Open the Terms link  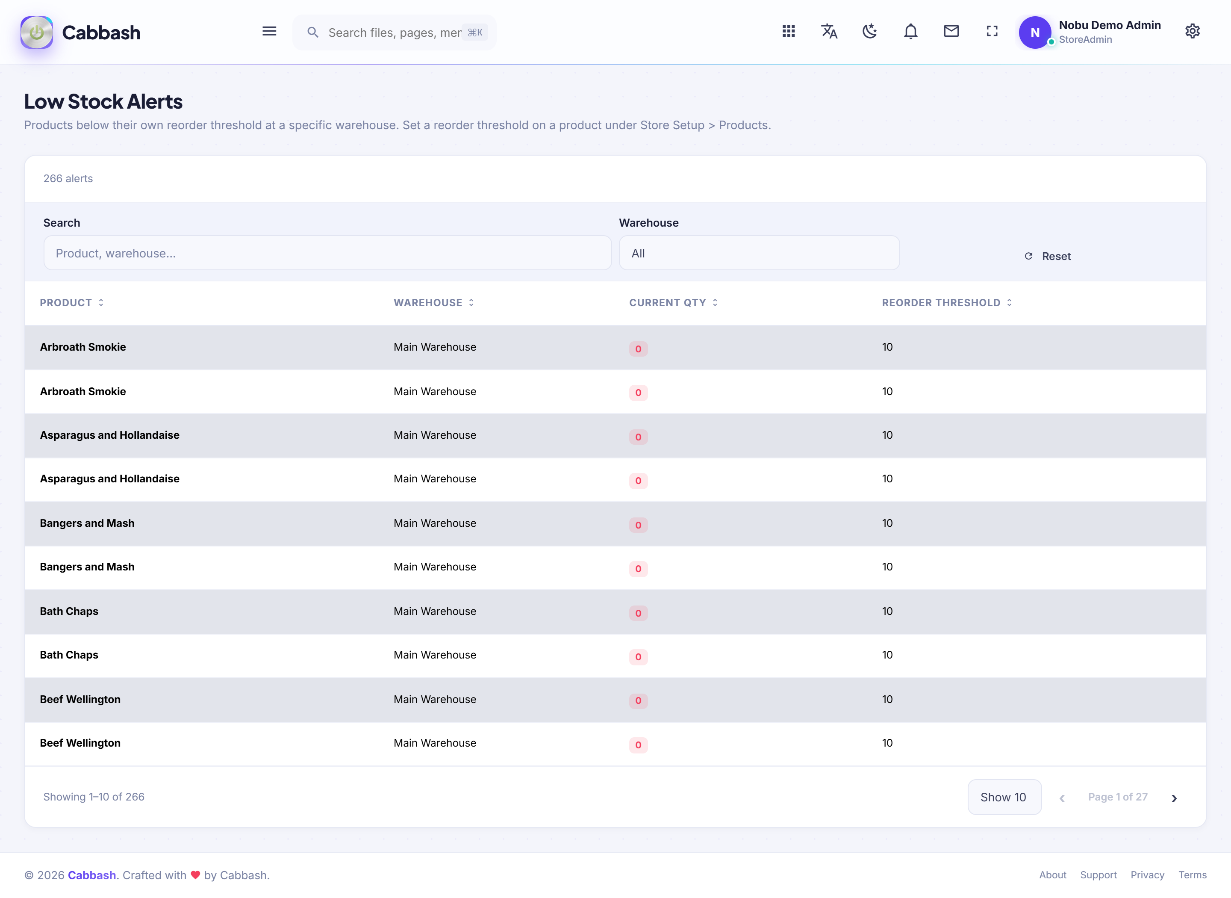1192,875
